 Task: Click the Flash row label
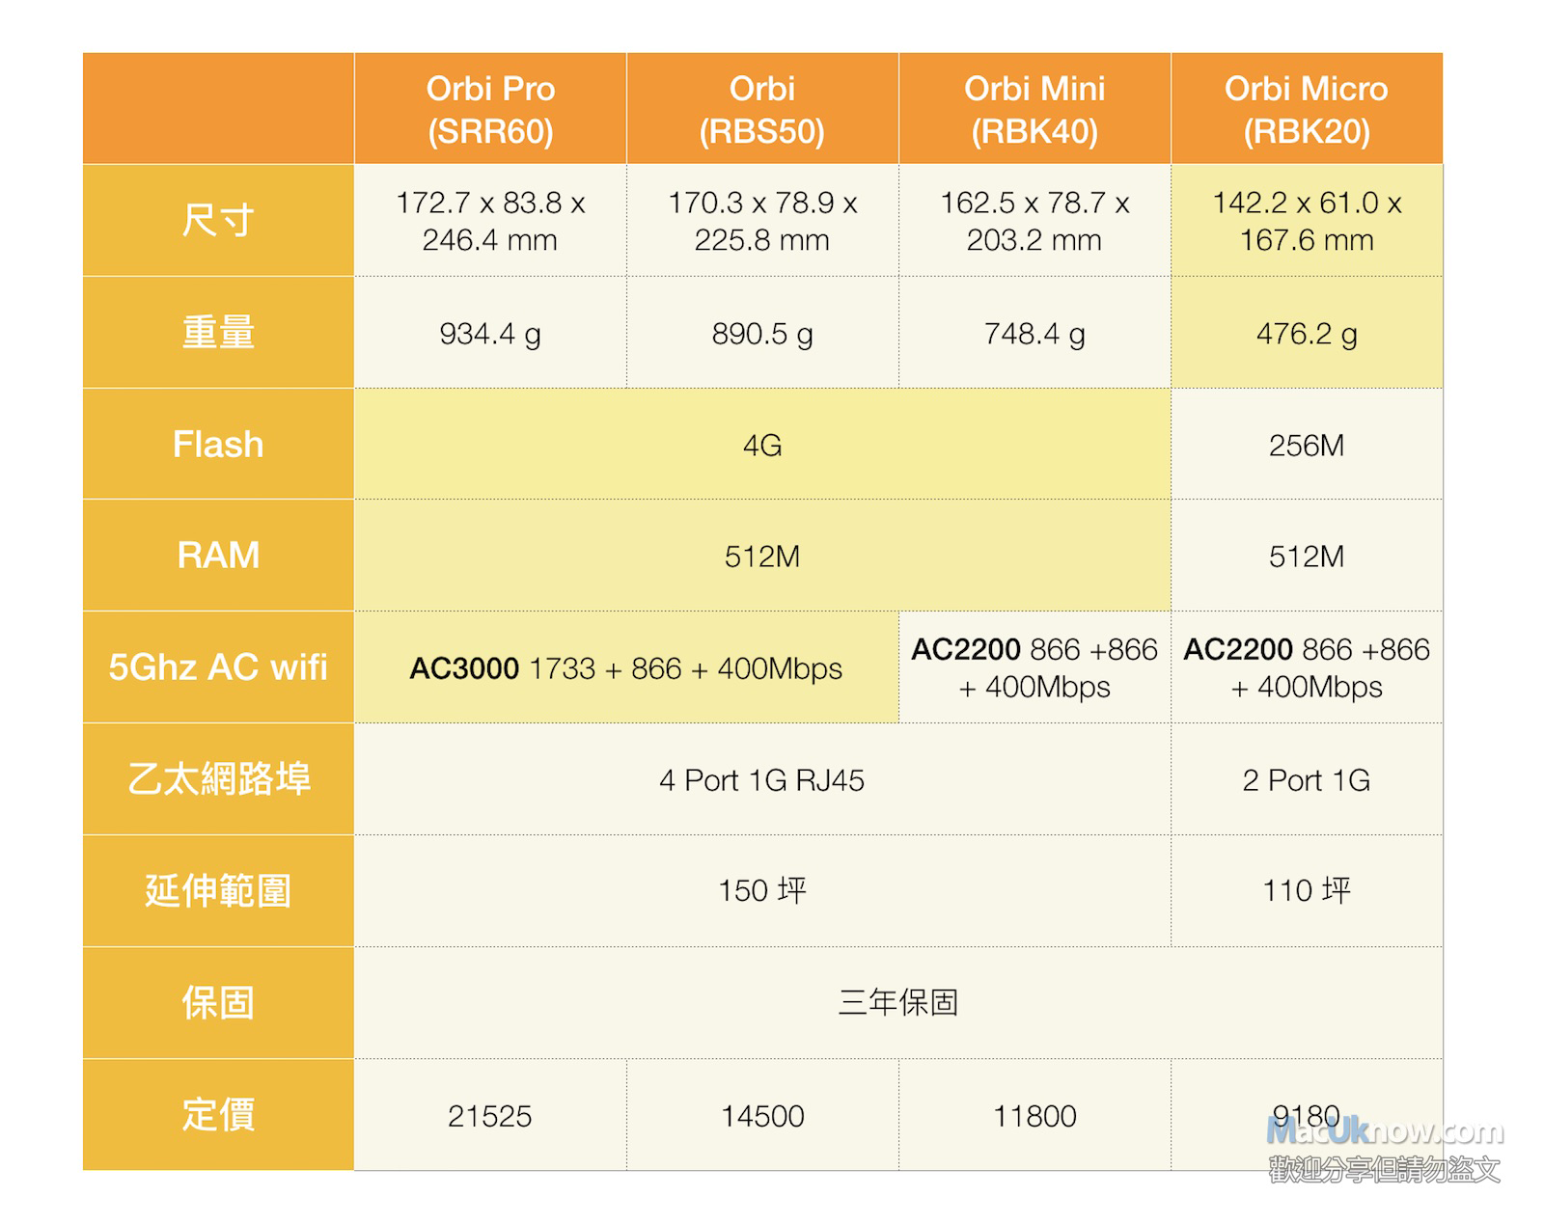pos(218,445)
